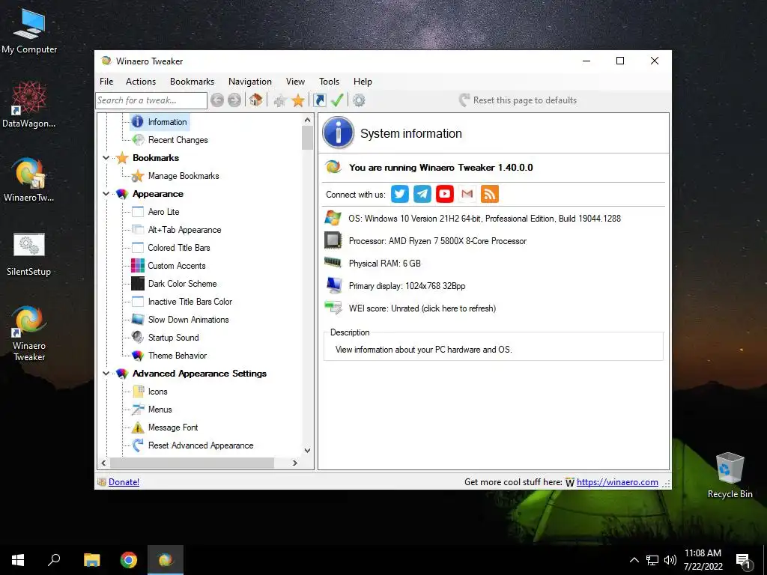Screen dimensions: 767x575
Task: Open the Navigation menu
Action: [250, 82]
